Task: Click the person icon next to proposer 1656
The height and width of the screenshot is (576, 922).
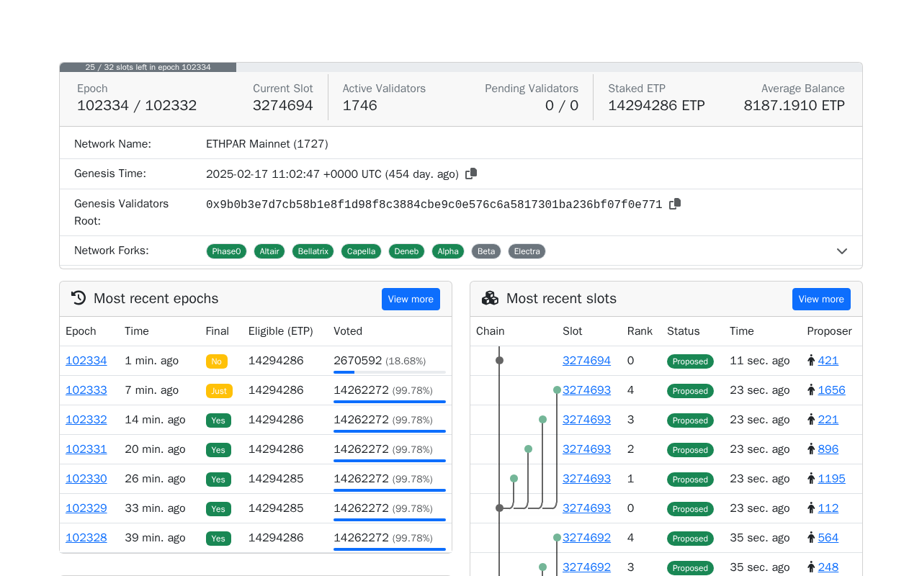Action: pyautogui.click(x=811, y=390)
